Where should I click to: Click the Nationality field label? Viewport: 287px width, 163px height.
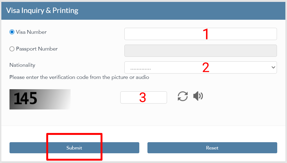pos(22,65)
